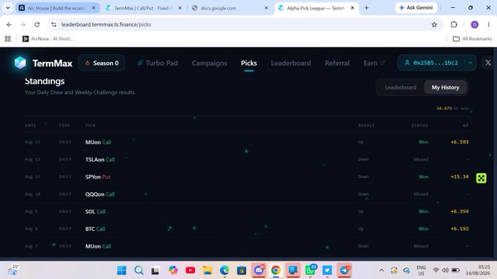497x279 pixels.
Task: Open the Windows Start menu
Action: tap(121, 270)
